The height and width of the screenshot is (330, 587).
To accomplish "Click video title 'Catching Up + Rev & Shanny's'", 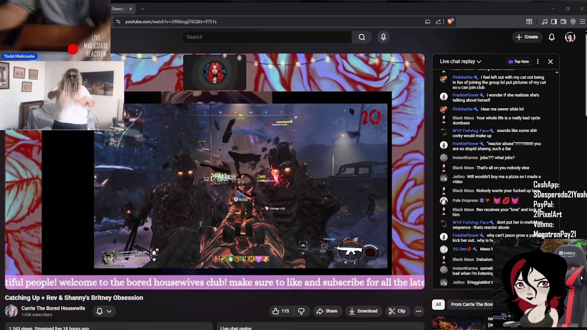I will 74,298.
